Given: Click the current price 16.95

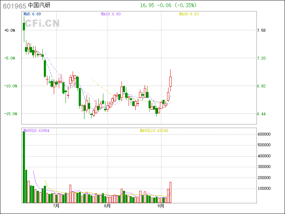Looking at the screenshot, I should (147, 5).
